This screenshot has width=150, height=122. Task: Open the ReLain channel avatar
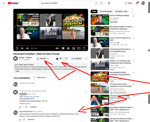click(16, 59)
